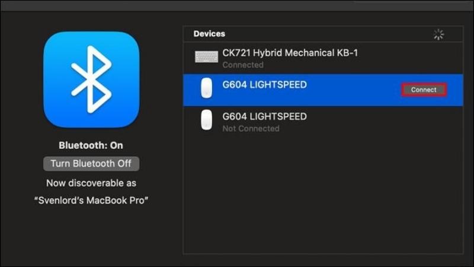Connect the highlighted G604 LIGHTSPEED mouse
Image resolution: width=474 pixels, height=267 pixels.
(x=424, y=90)
